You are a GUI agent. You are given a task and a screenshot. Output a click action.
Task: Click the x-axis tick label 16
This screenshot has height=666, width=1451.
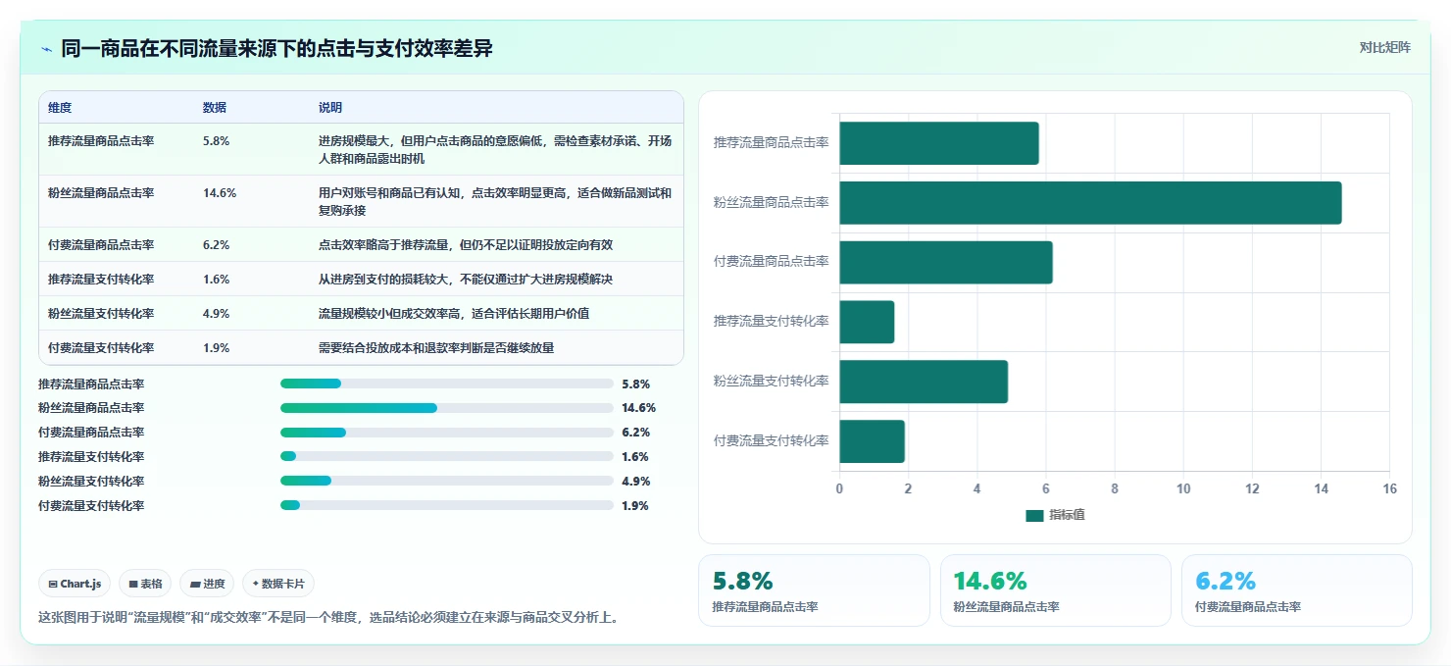pyautogui.click(x=1388, y=488)
